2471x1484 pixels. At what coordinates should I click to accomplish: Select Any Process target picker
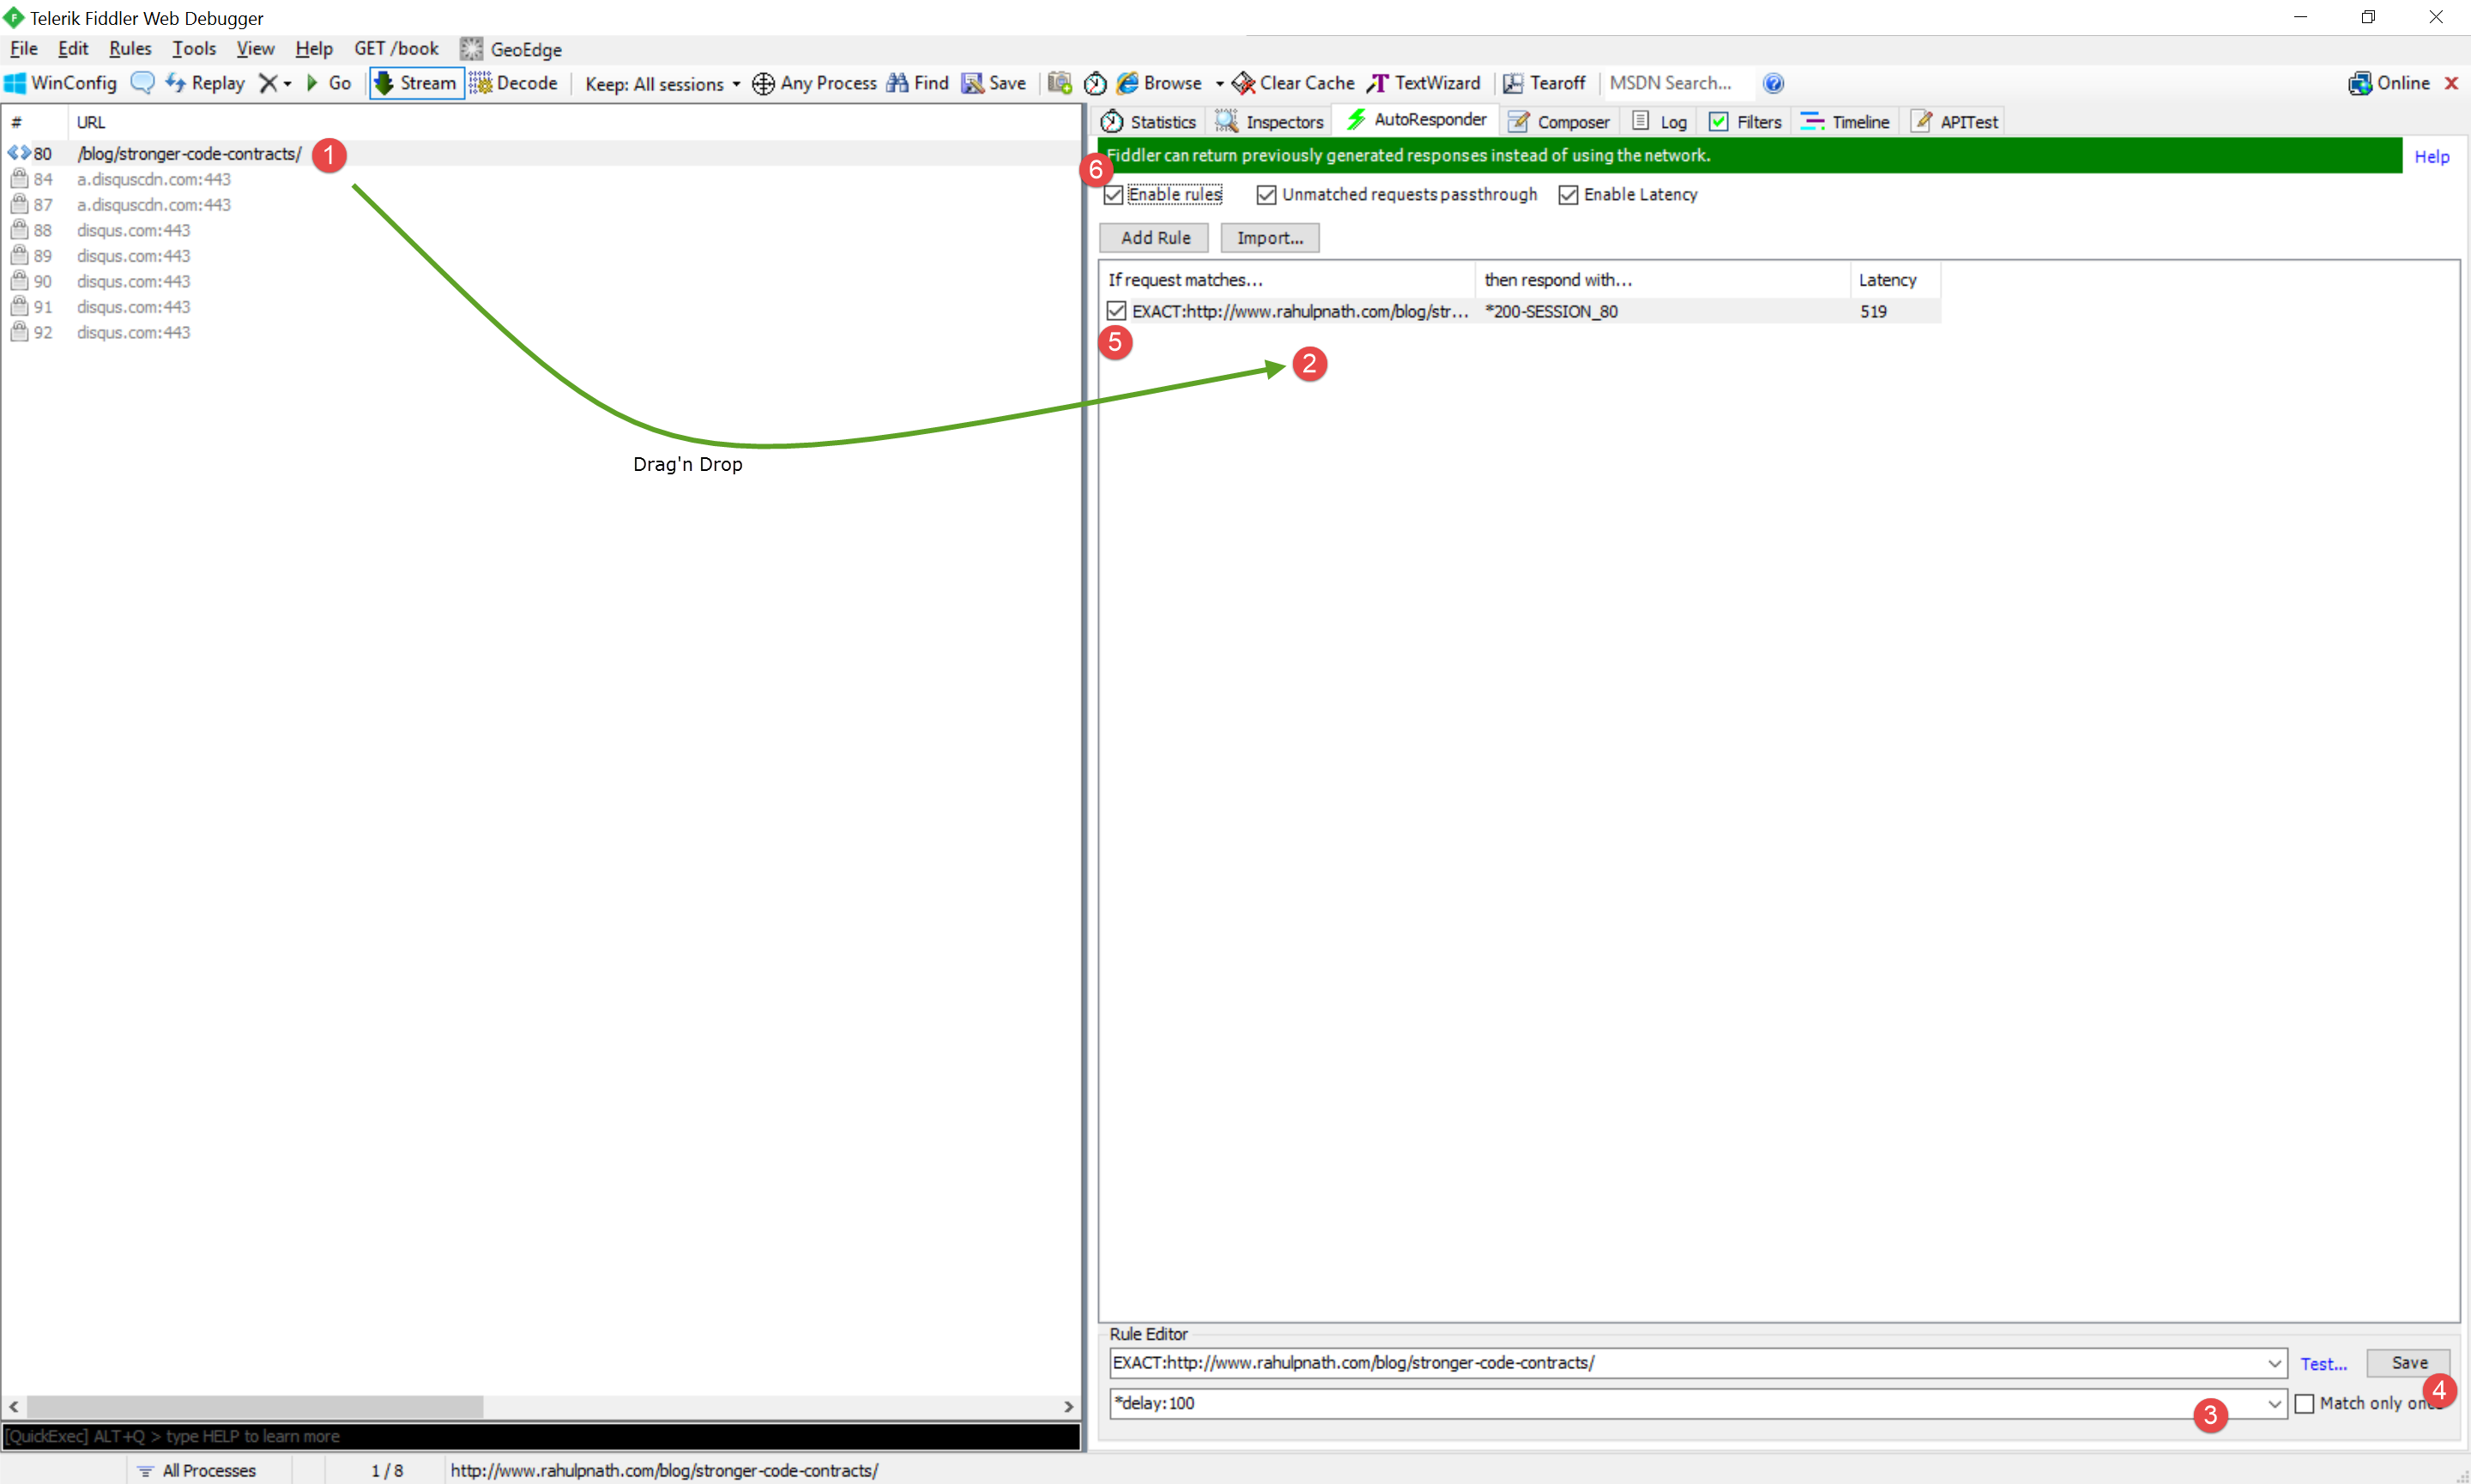tap(814, 83)
